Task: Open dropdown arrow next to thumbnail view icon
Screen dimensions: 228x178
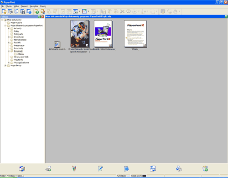Action: pos(79,11)
